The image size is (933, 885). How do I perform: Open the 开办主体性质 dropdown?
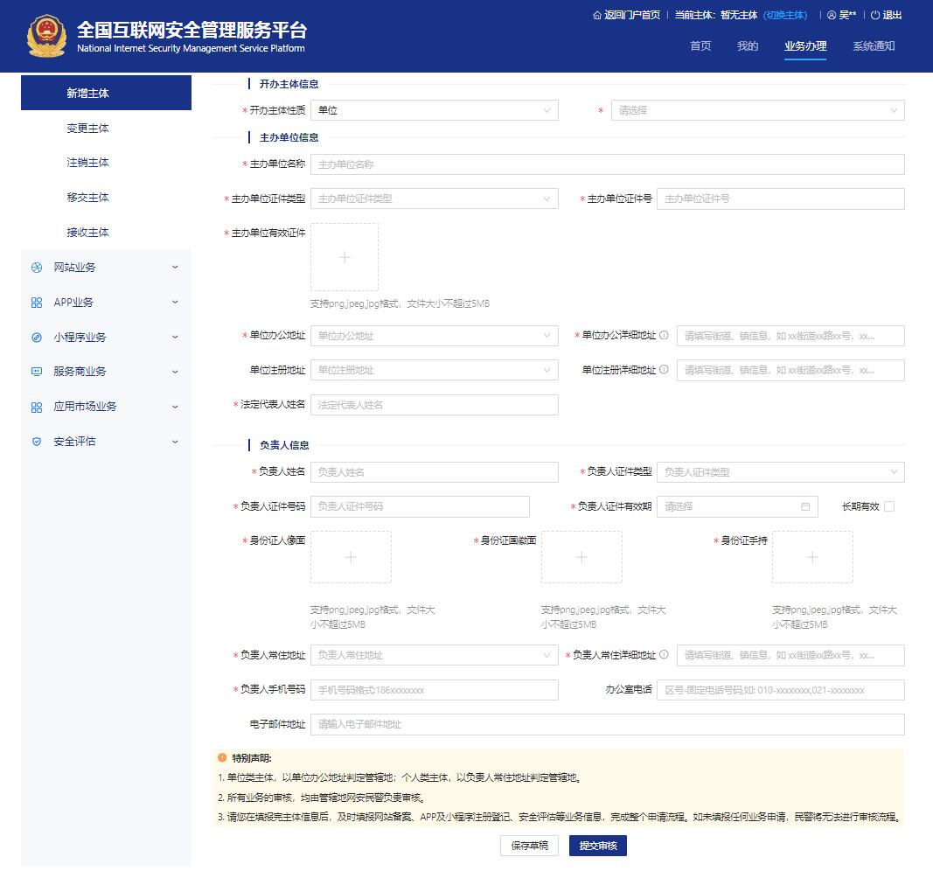434,111
